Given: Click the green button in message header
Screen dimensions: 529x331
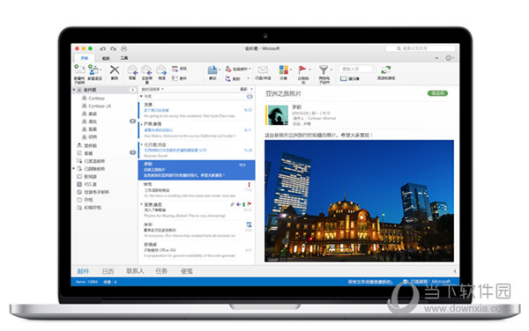Looking at the screenshot, I should tap(437, 93).
